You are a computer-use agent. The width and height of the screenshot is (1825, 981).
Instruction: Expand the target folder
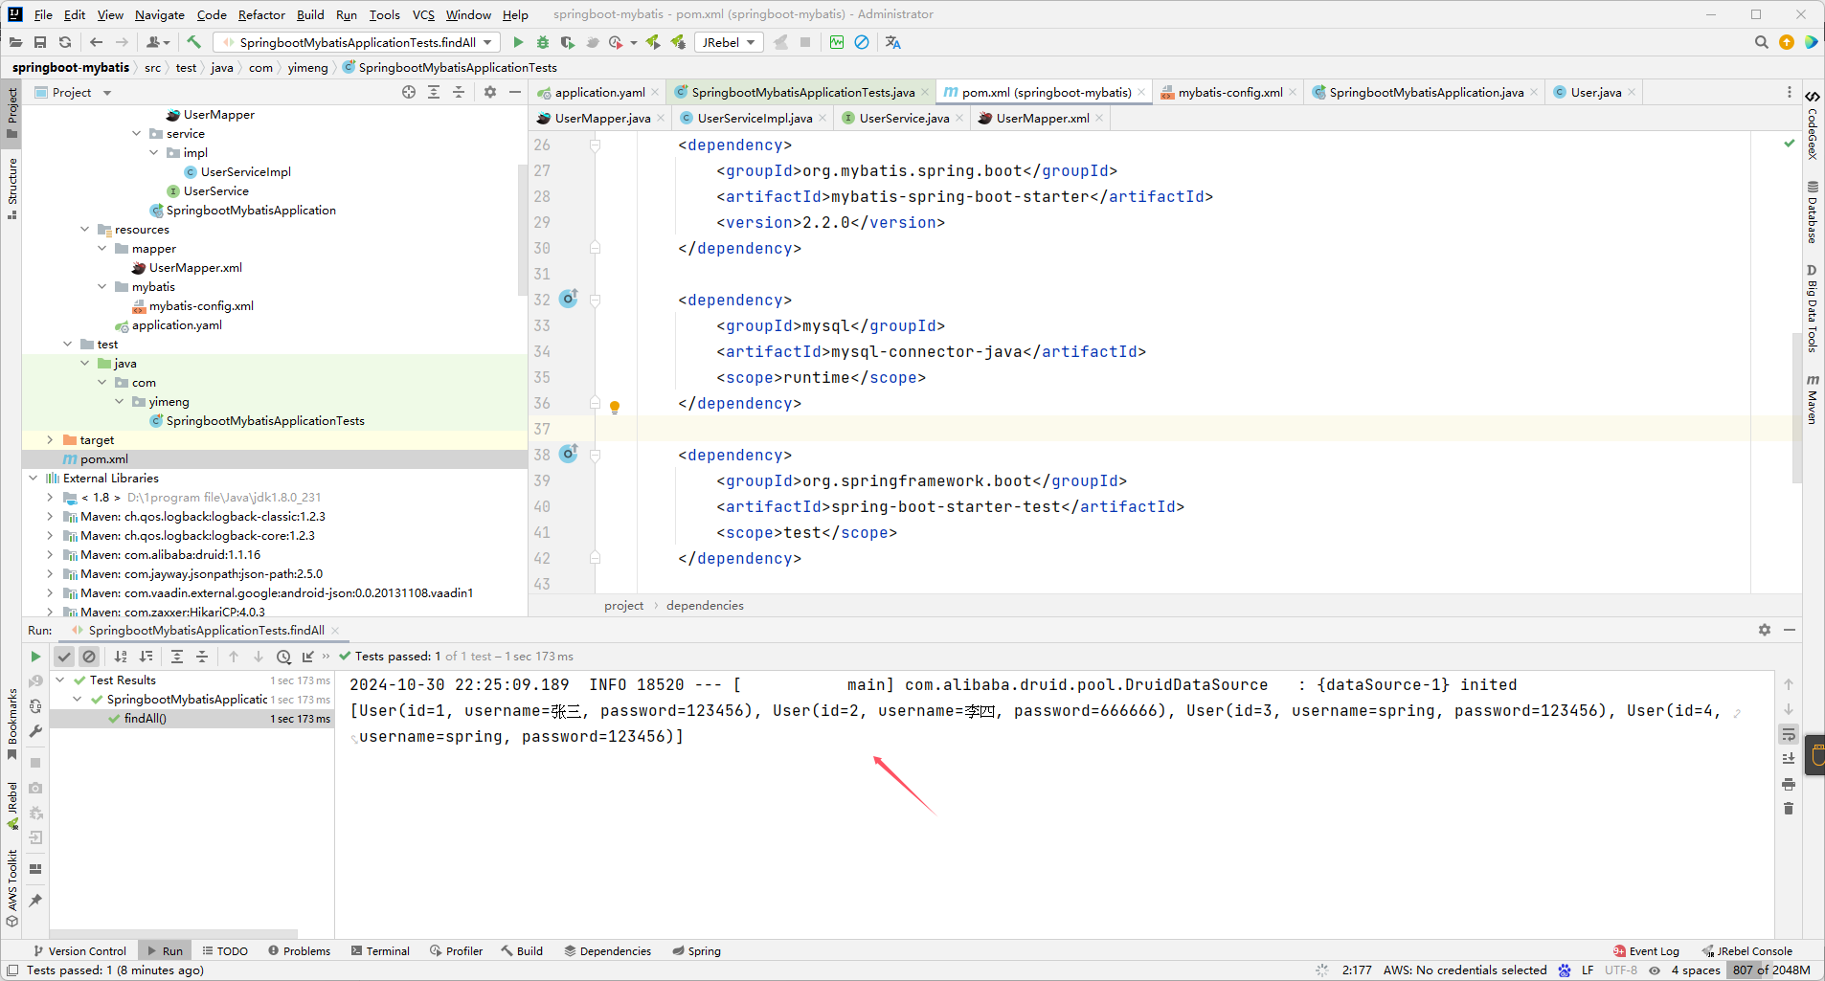(50, 440)
